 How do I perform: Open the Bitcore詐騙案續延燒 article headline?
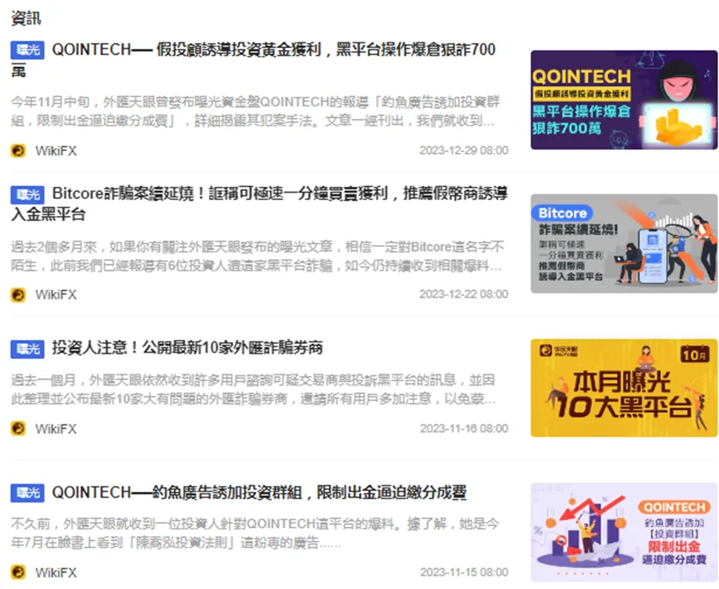point(260,204)
